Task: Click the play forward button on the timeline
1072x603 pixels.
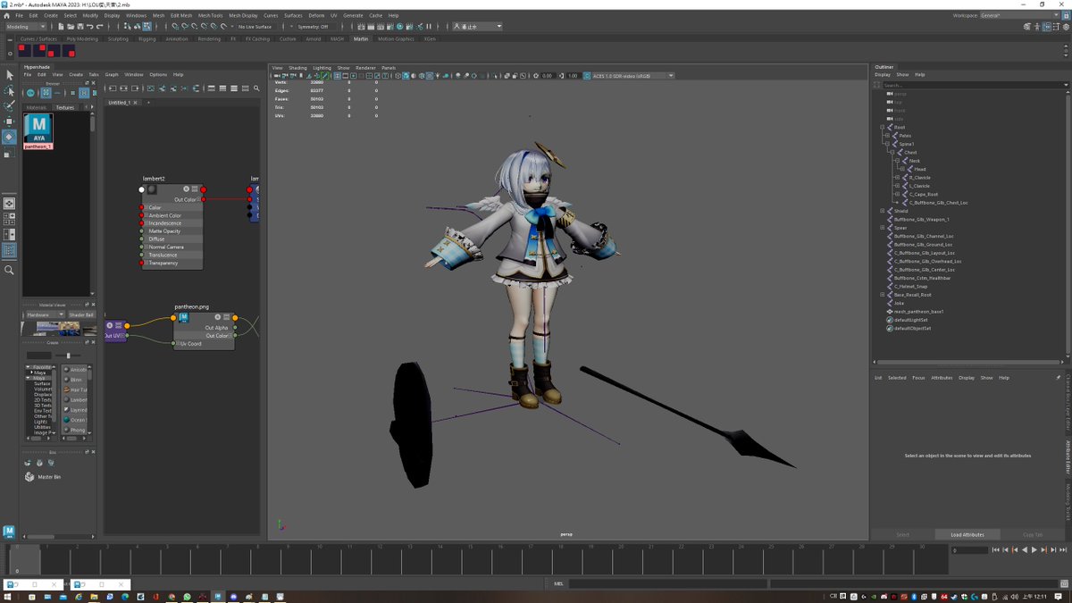Action: 1034,550
